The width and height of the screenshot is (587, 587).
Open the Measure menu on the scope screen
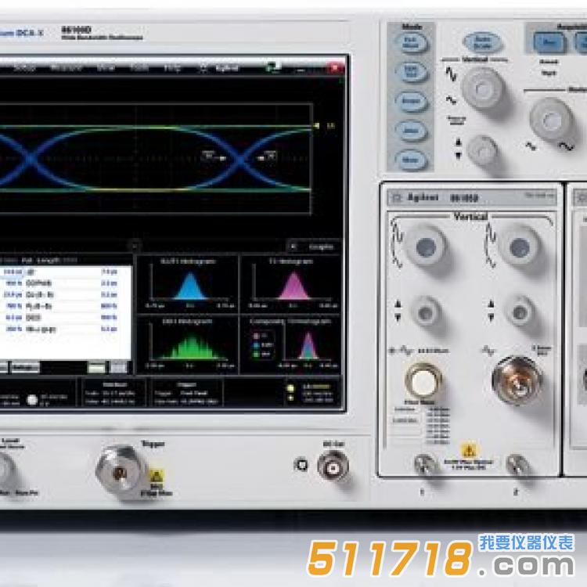coord(66,68)
